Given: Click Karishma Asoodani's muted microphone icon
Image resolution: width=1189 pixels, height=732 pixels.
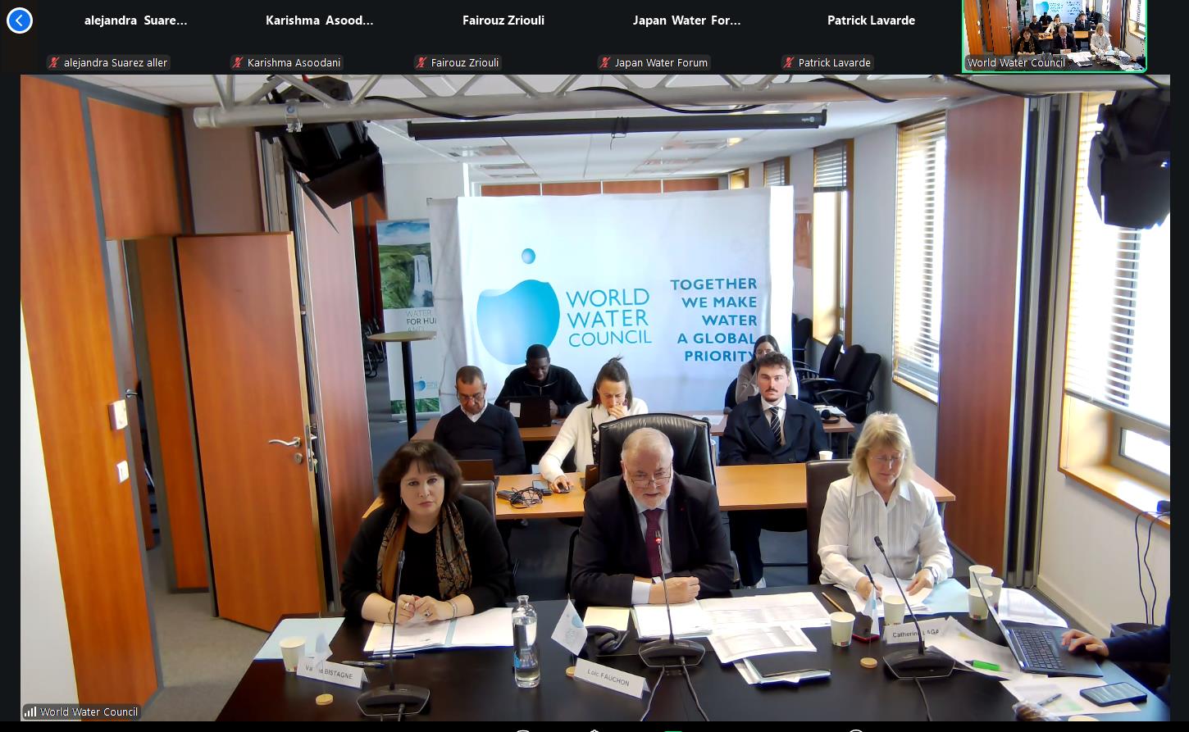Looking at the screenshot, I should [238, 63].
